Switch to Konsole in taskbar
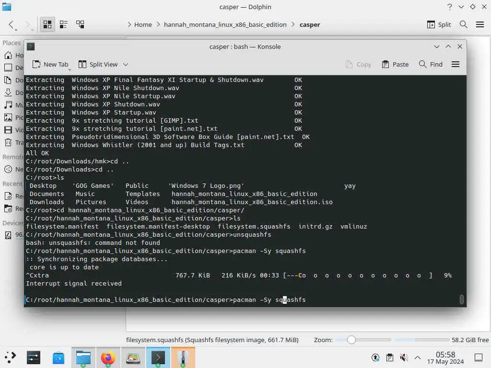This screenshot has width=491, height=368. [x=158, y=357]
